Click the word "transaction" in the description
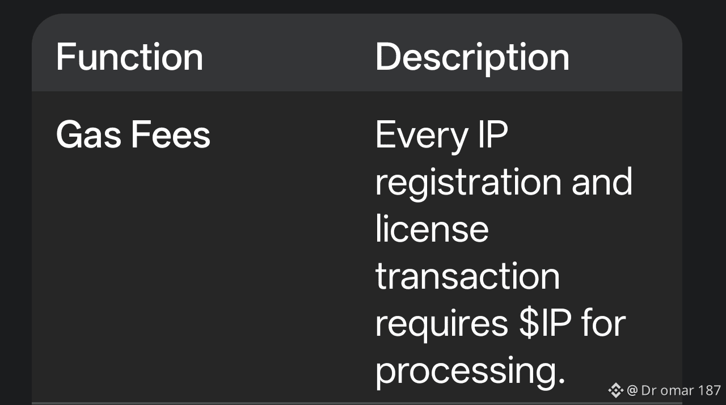This screenshot has height=405, width=726. point(467,276)
